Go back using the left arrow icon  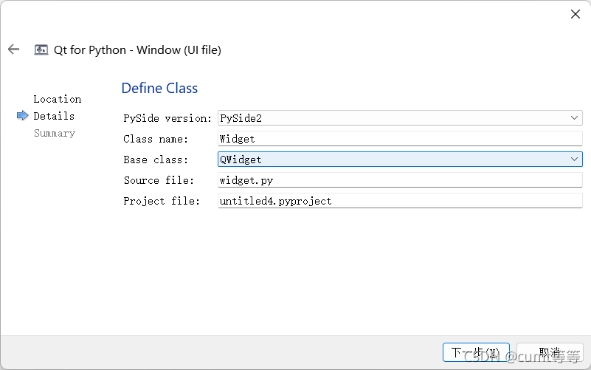(13, 49)
